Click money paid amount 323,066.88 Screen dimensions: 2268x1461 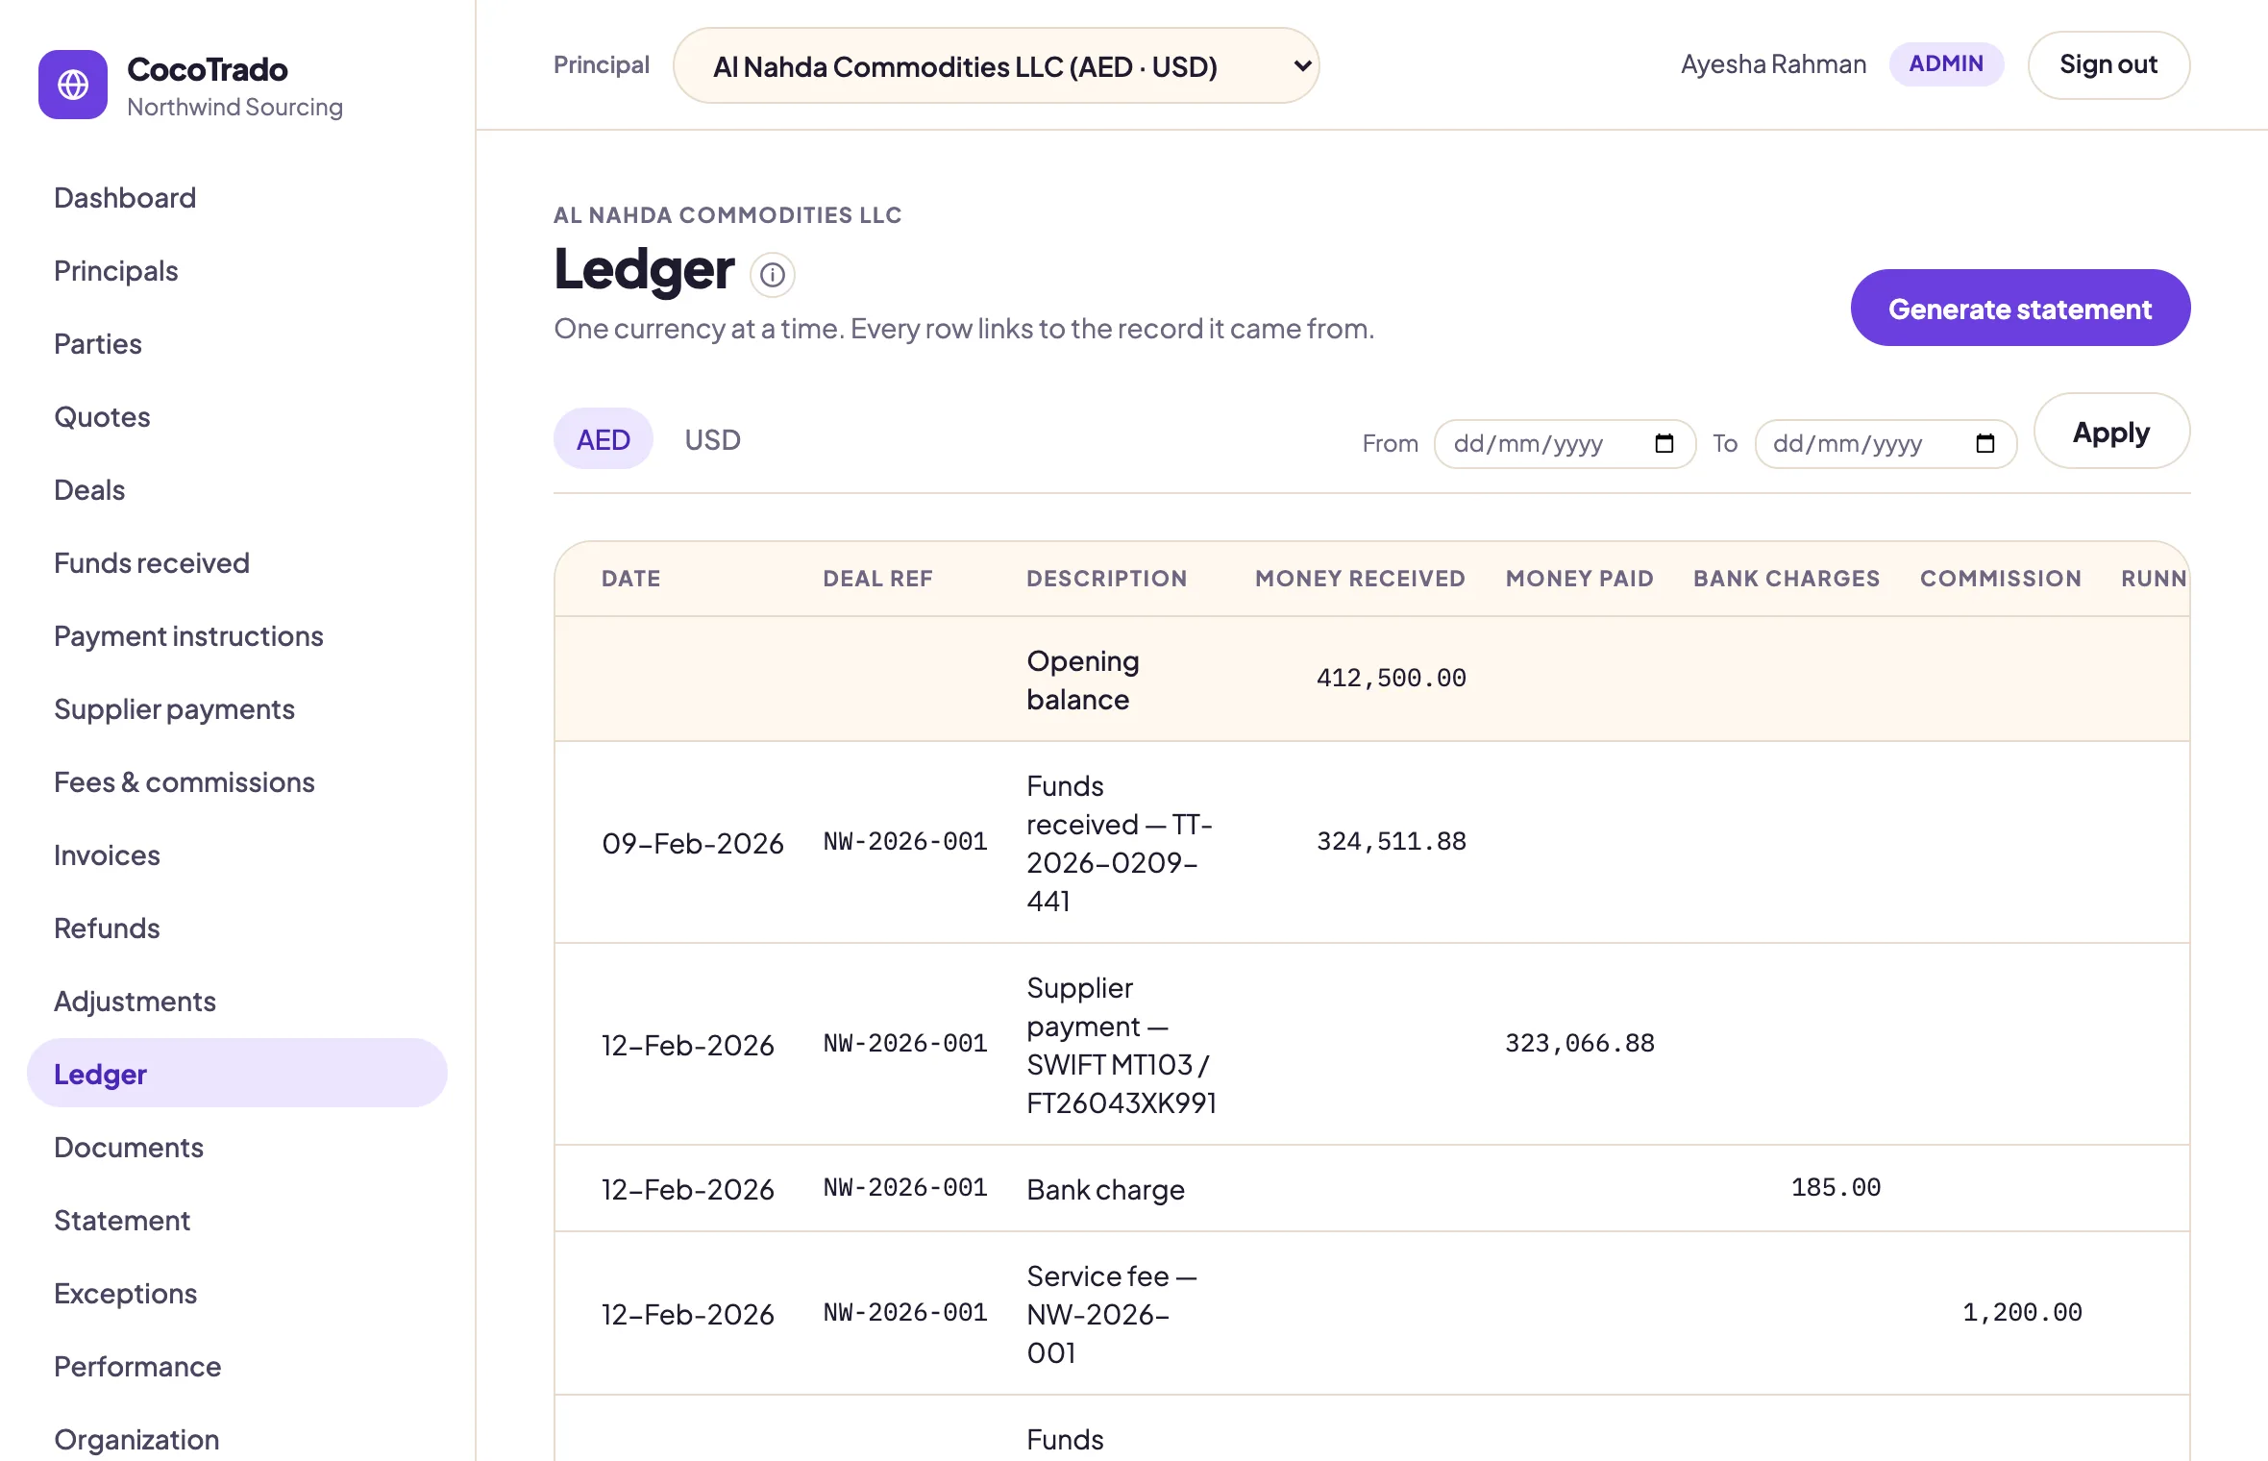1580,1043
